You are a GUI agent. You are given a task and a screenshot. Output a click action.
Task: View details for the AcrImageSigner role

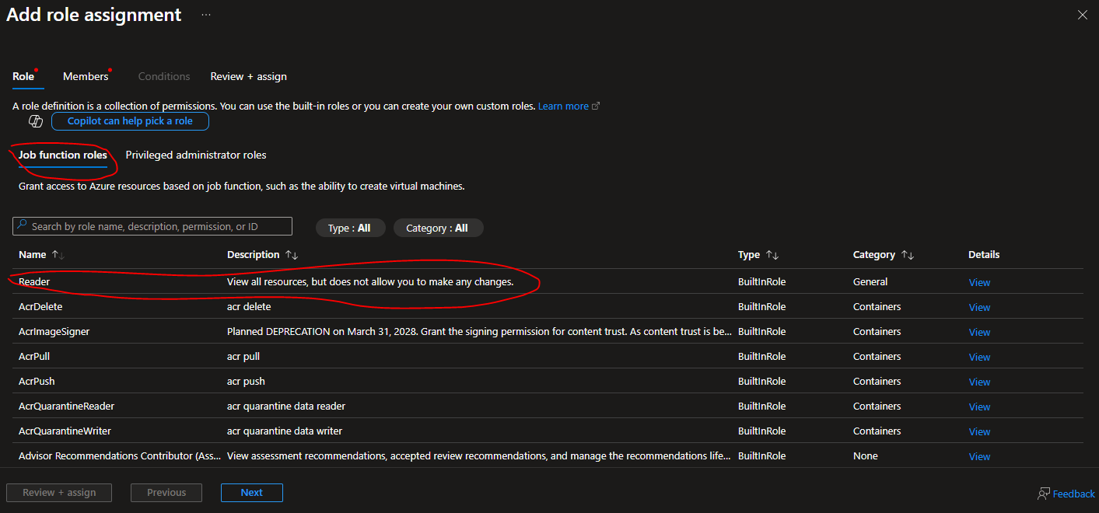(979, 332)
